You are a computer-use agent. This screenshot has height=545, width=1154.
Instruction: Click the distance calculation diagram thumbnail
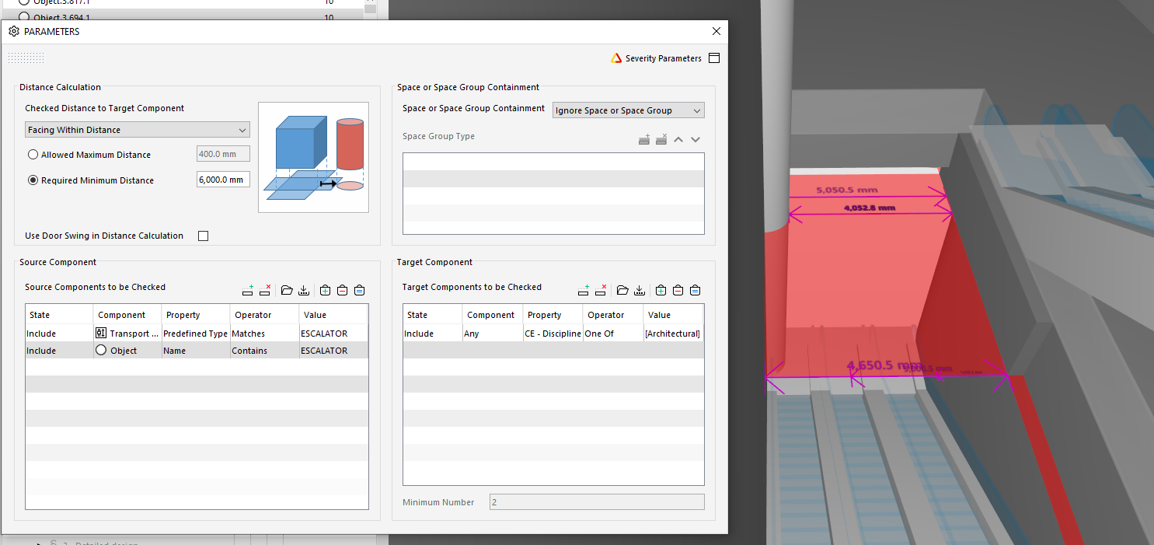pyautogui.click(x=314, y=157)
